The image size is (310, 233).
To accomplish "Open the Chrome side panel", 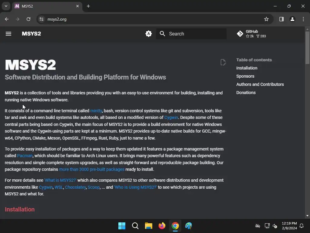I will tap(281, 19).
